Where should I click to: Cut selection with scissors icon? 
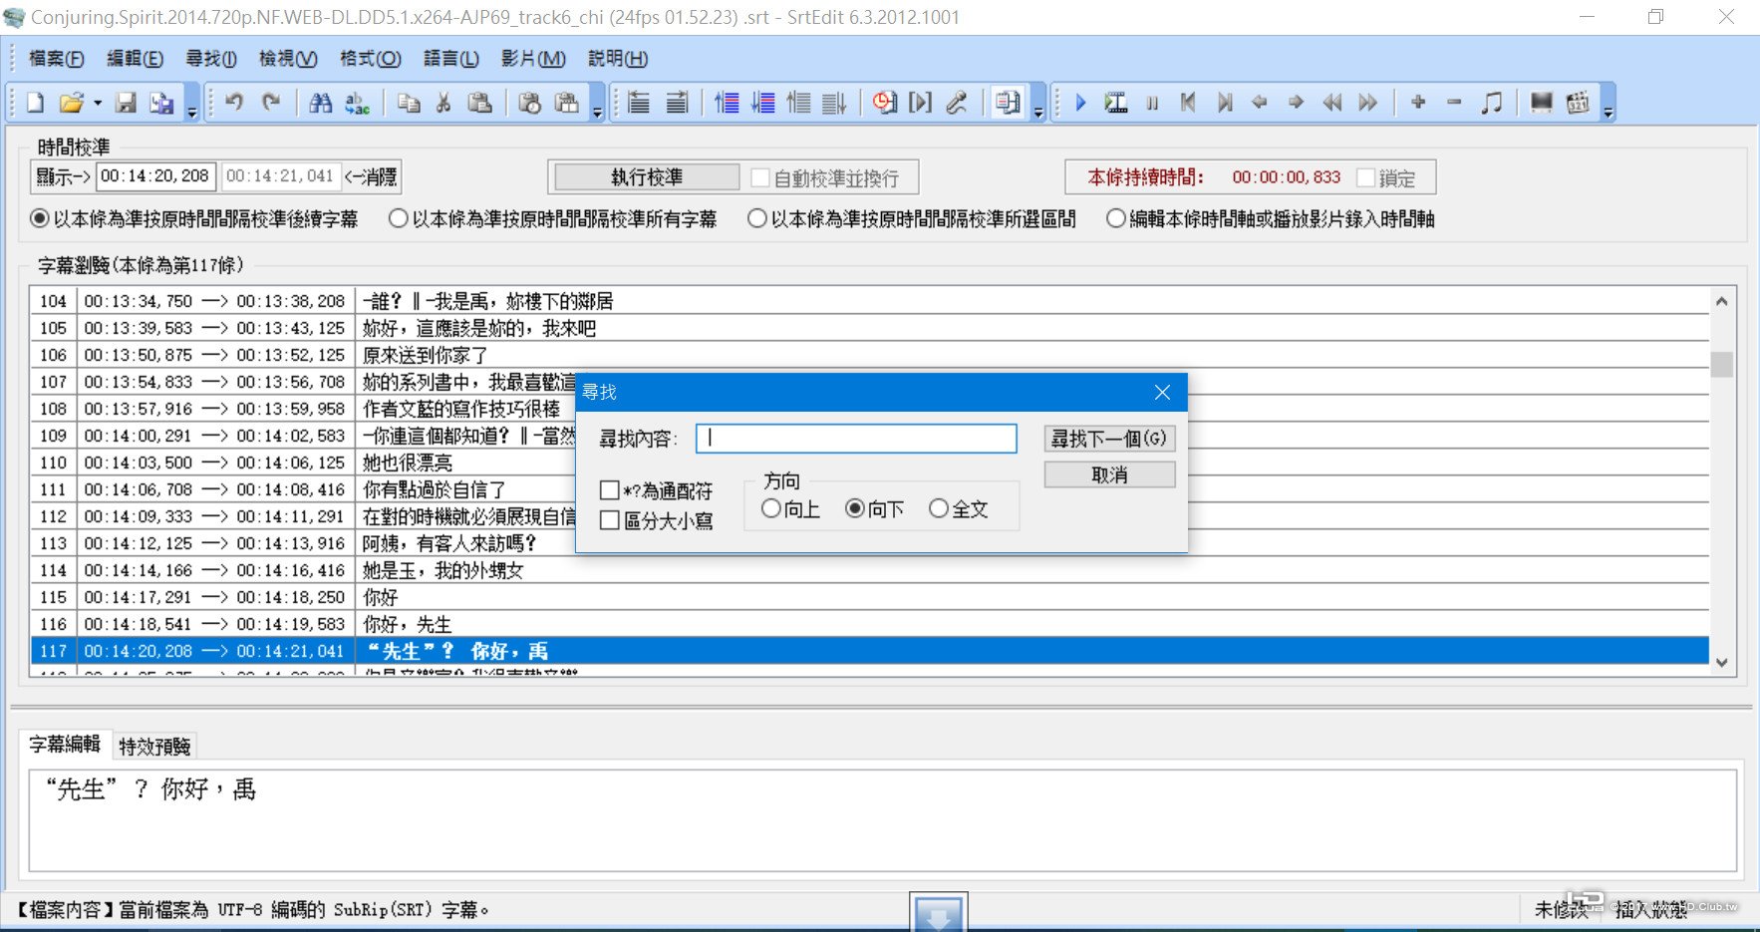pos(444,103)
